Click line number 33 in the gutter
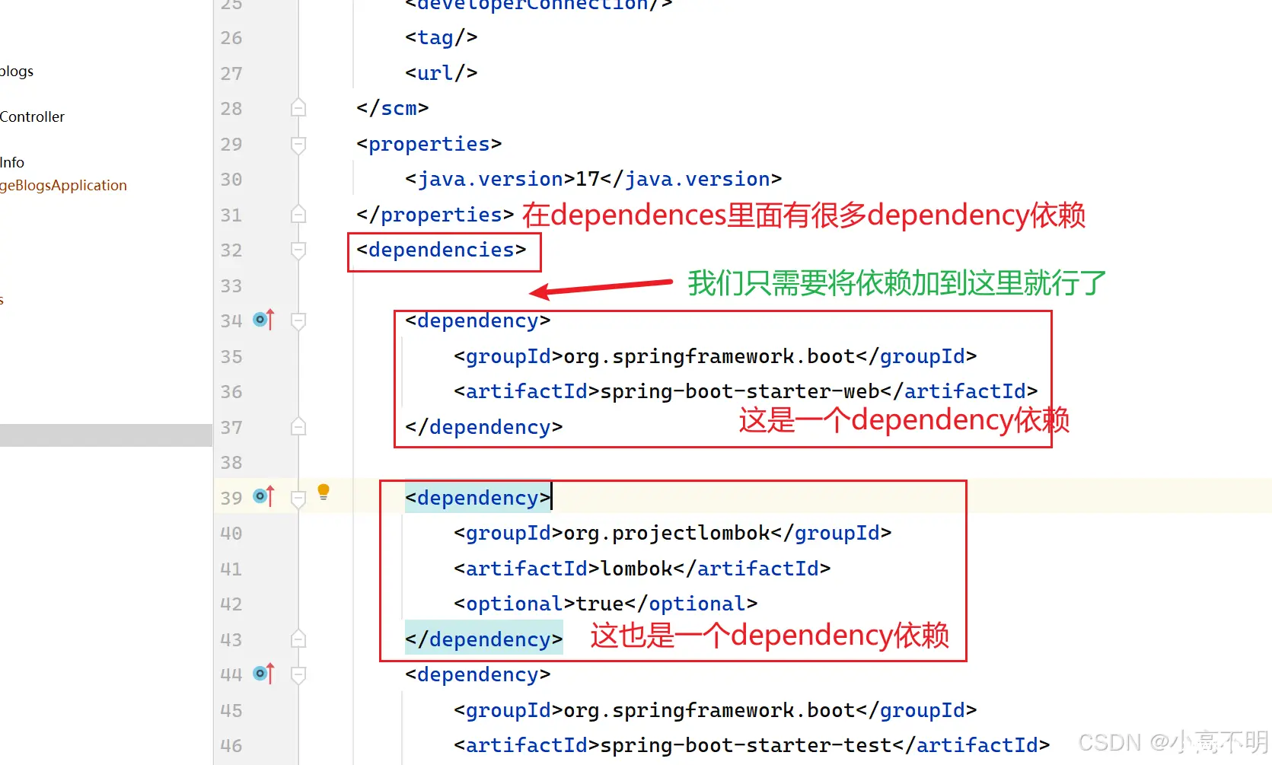The height and width of the screenshot is (765, 1272). pos(231,286)
